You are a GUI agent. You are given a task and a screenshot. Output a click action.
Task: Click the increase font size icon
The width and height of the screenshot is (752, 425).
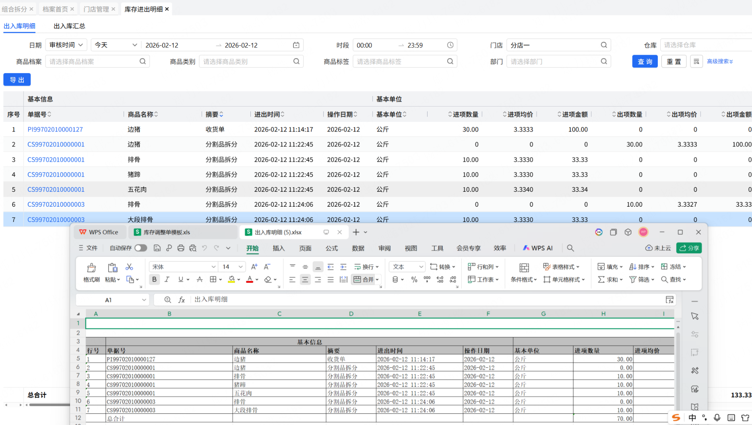pos(254,267)
